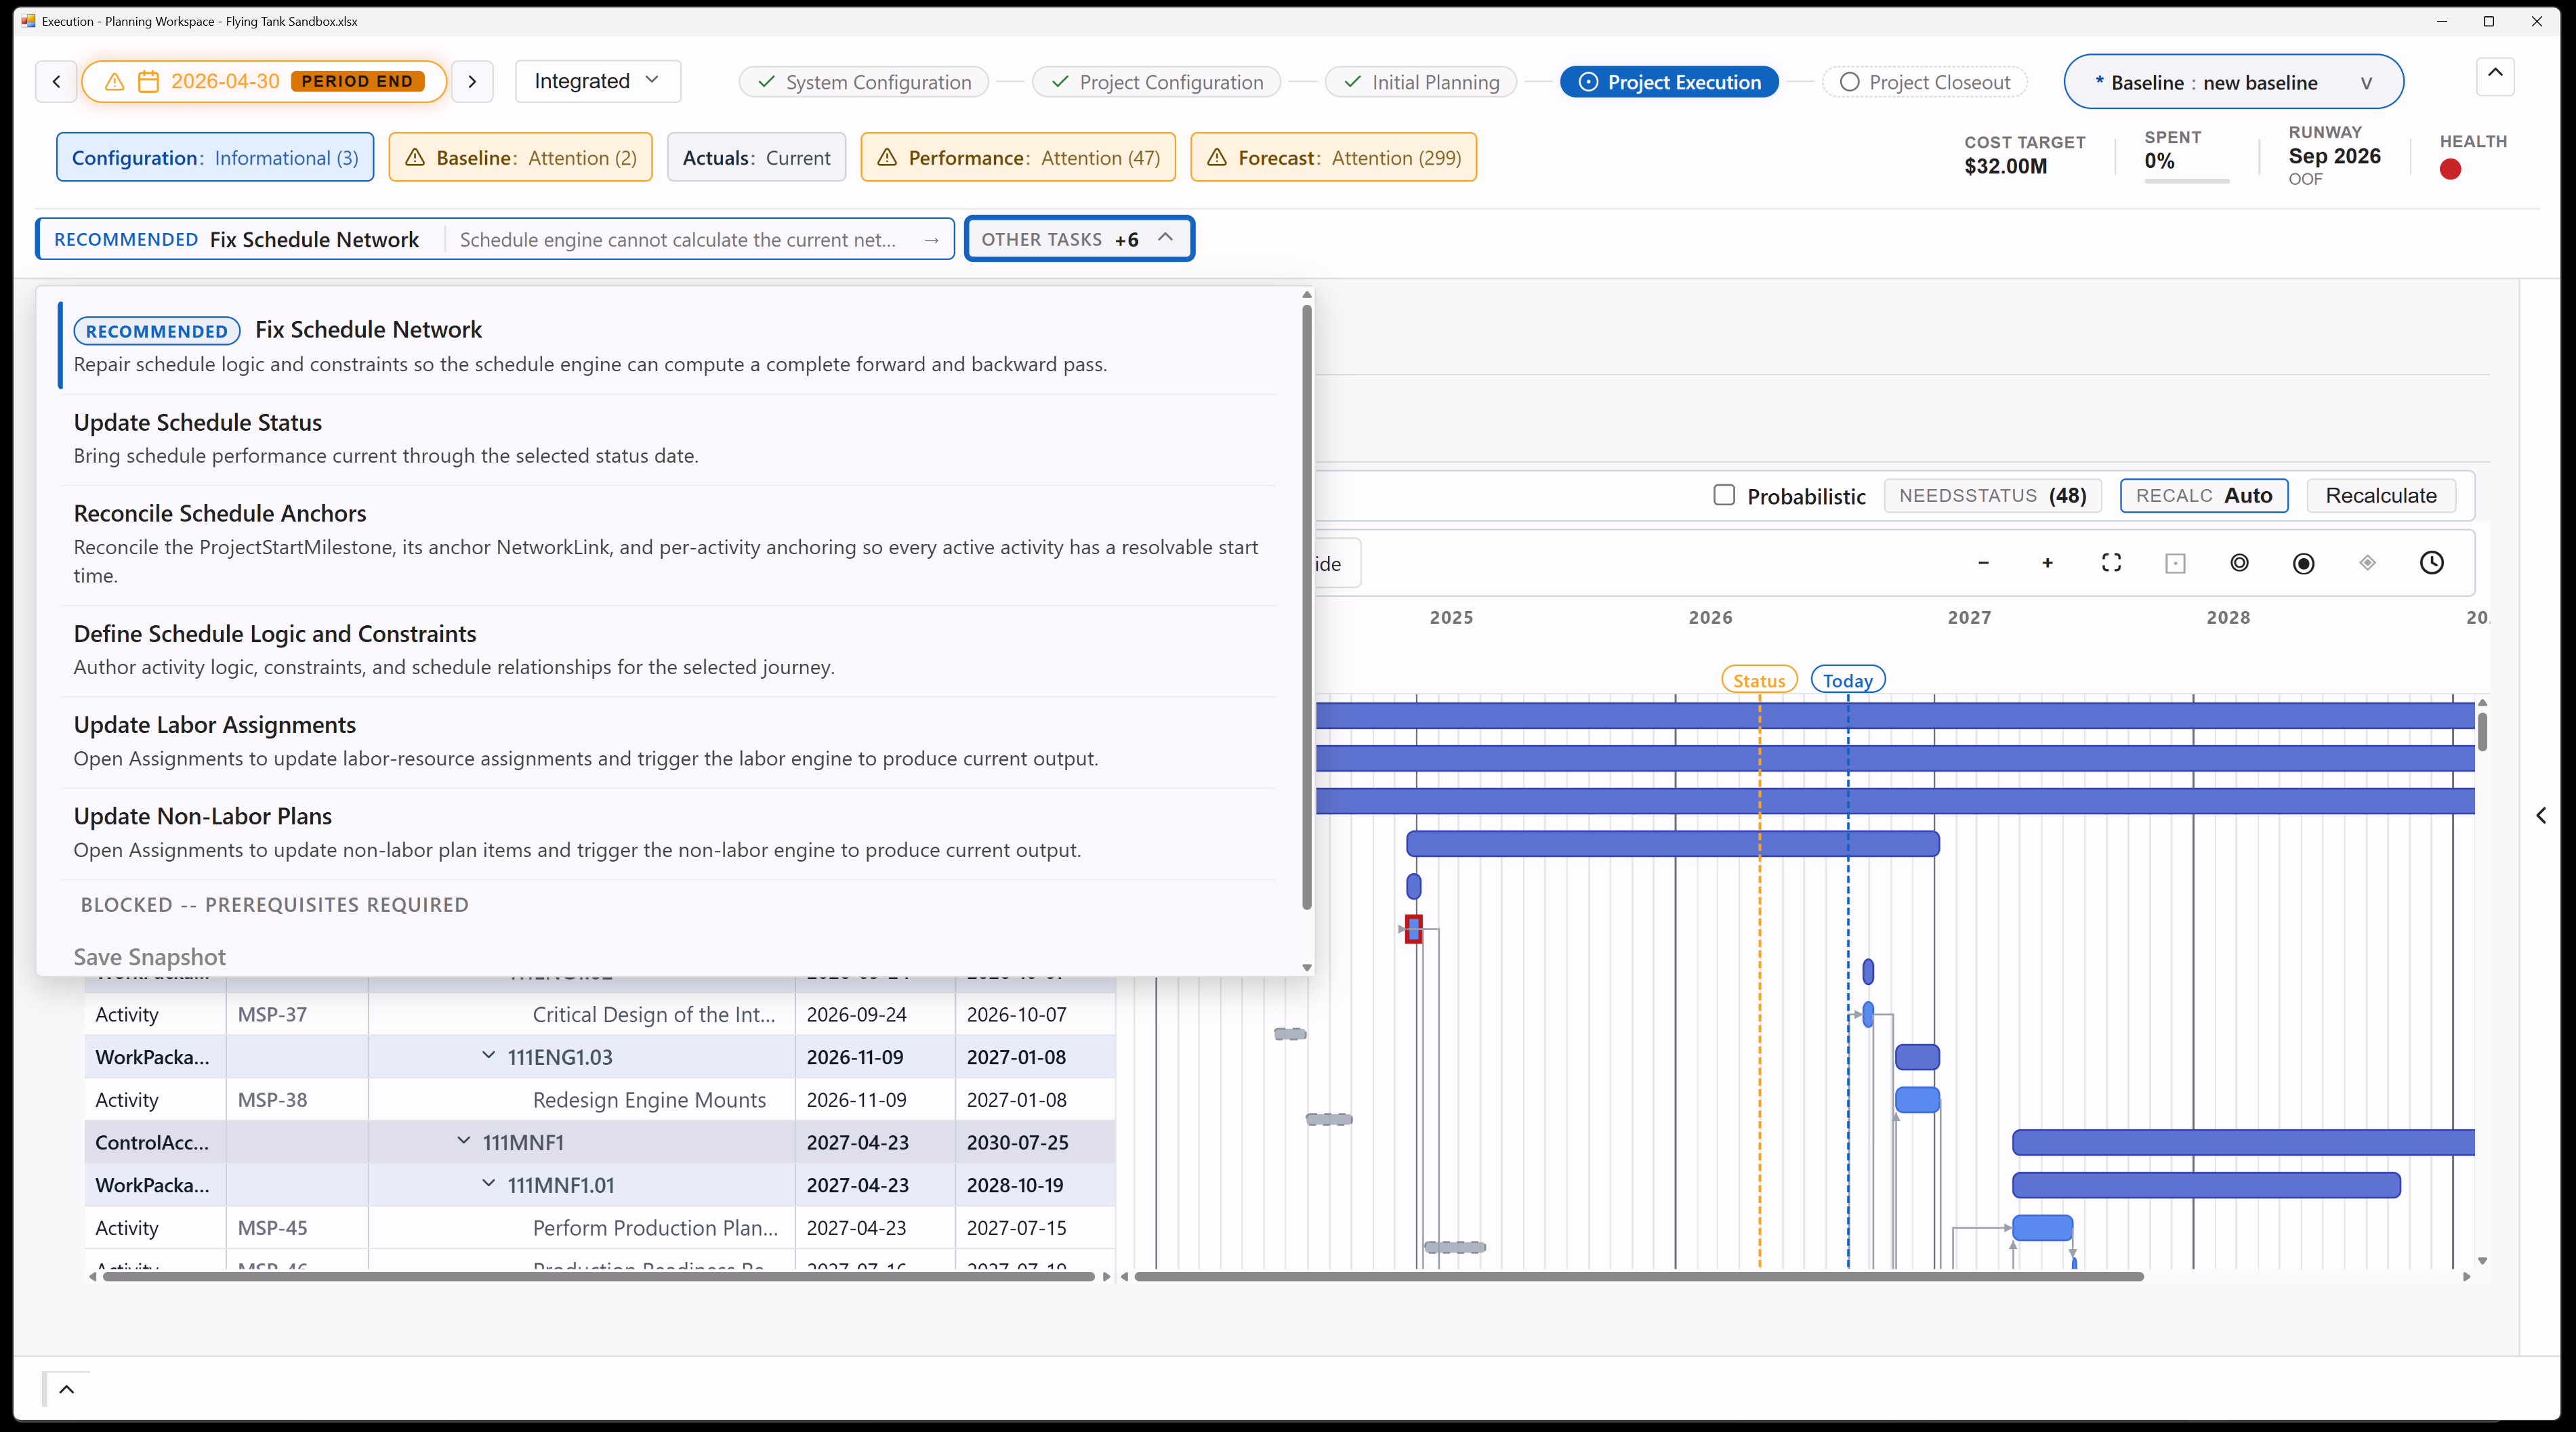Click the Status date marker on timeline

(1759, 680)
